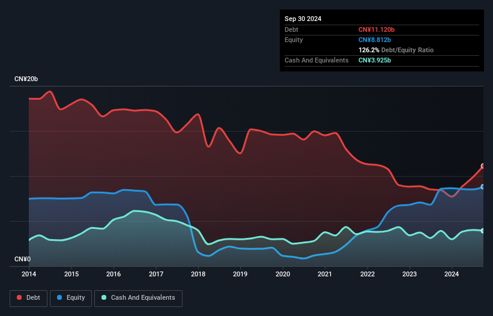Click the 2022 x-axis label
This screenshot has height=316, width=493.
click(x=367, y=274)
